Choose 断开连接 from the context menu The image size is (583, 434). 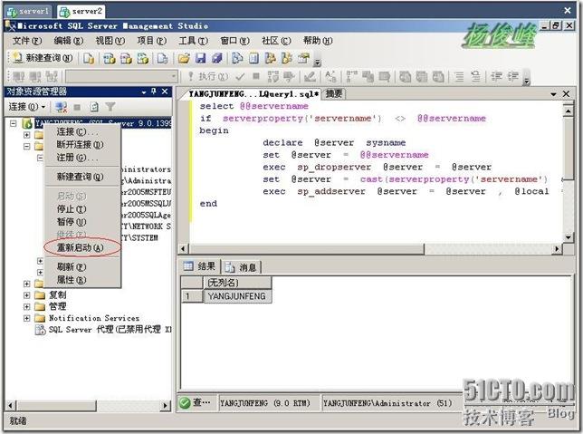(82, 144)
